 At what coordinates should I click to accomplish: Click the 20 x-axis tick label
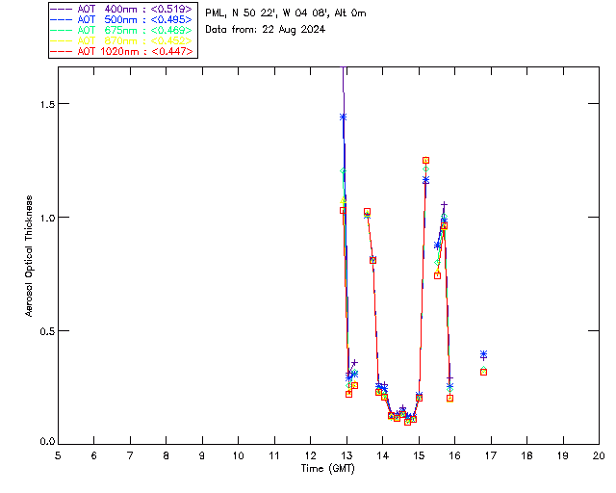pyautogui.click(x=599, y=456)
